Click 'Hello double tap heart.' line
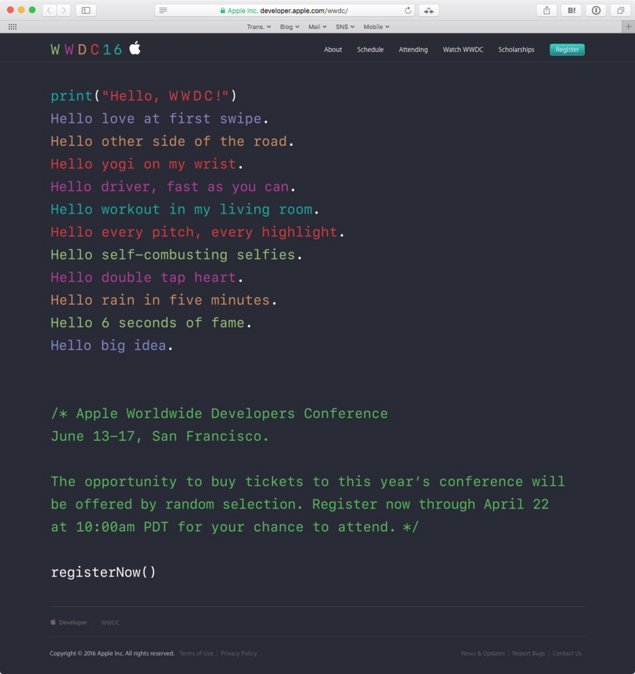The width and height of the screenshot is (635, 674). [x=147, y=278]
